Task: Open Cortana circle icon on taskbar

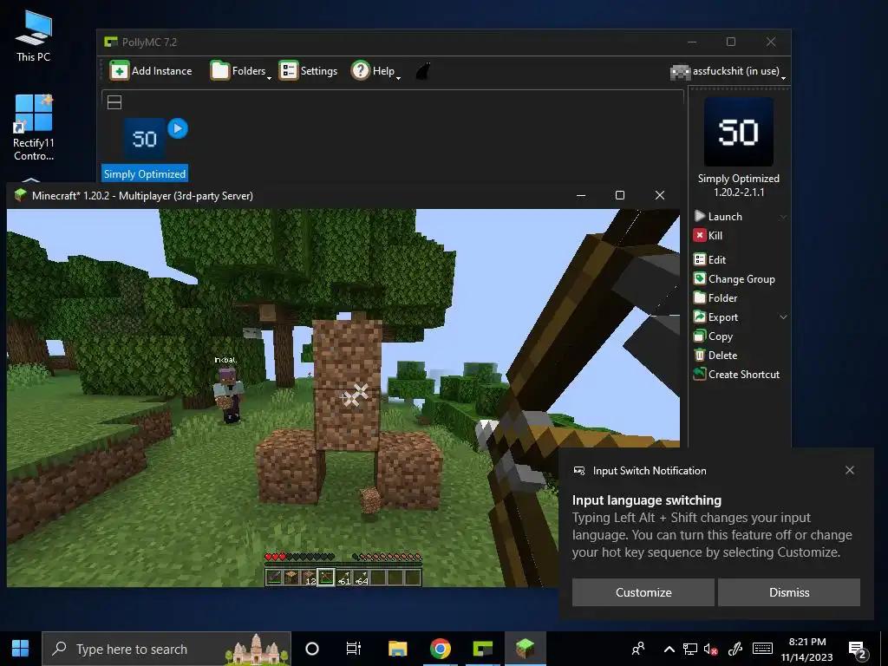Action: pyautogui.click(x=312, y=649)
